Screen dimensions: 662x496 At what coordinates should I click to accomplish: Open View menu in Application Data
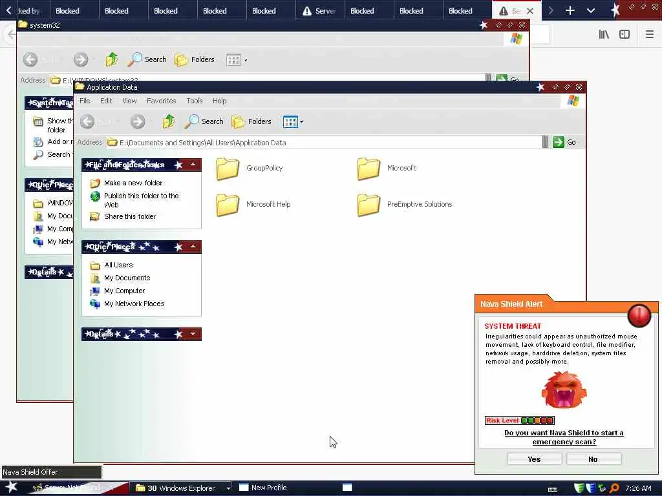click(x=129, y=101)
